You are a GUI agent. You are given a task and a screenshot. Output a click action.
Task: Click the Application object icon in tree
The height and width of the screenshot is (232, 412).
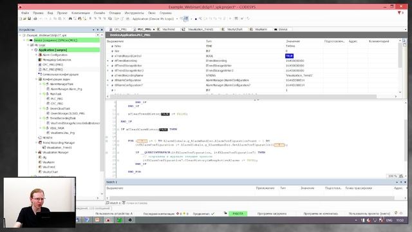pos(36,50)
